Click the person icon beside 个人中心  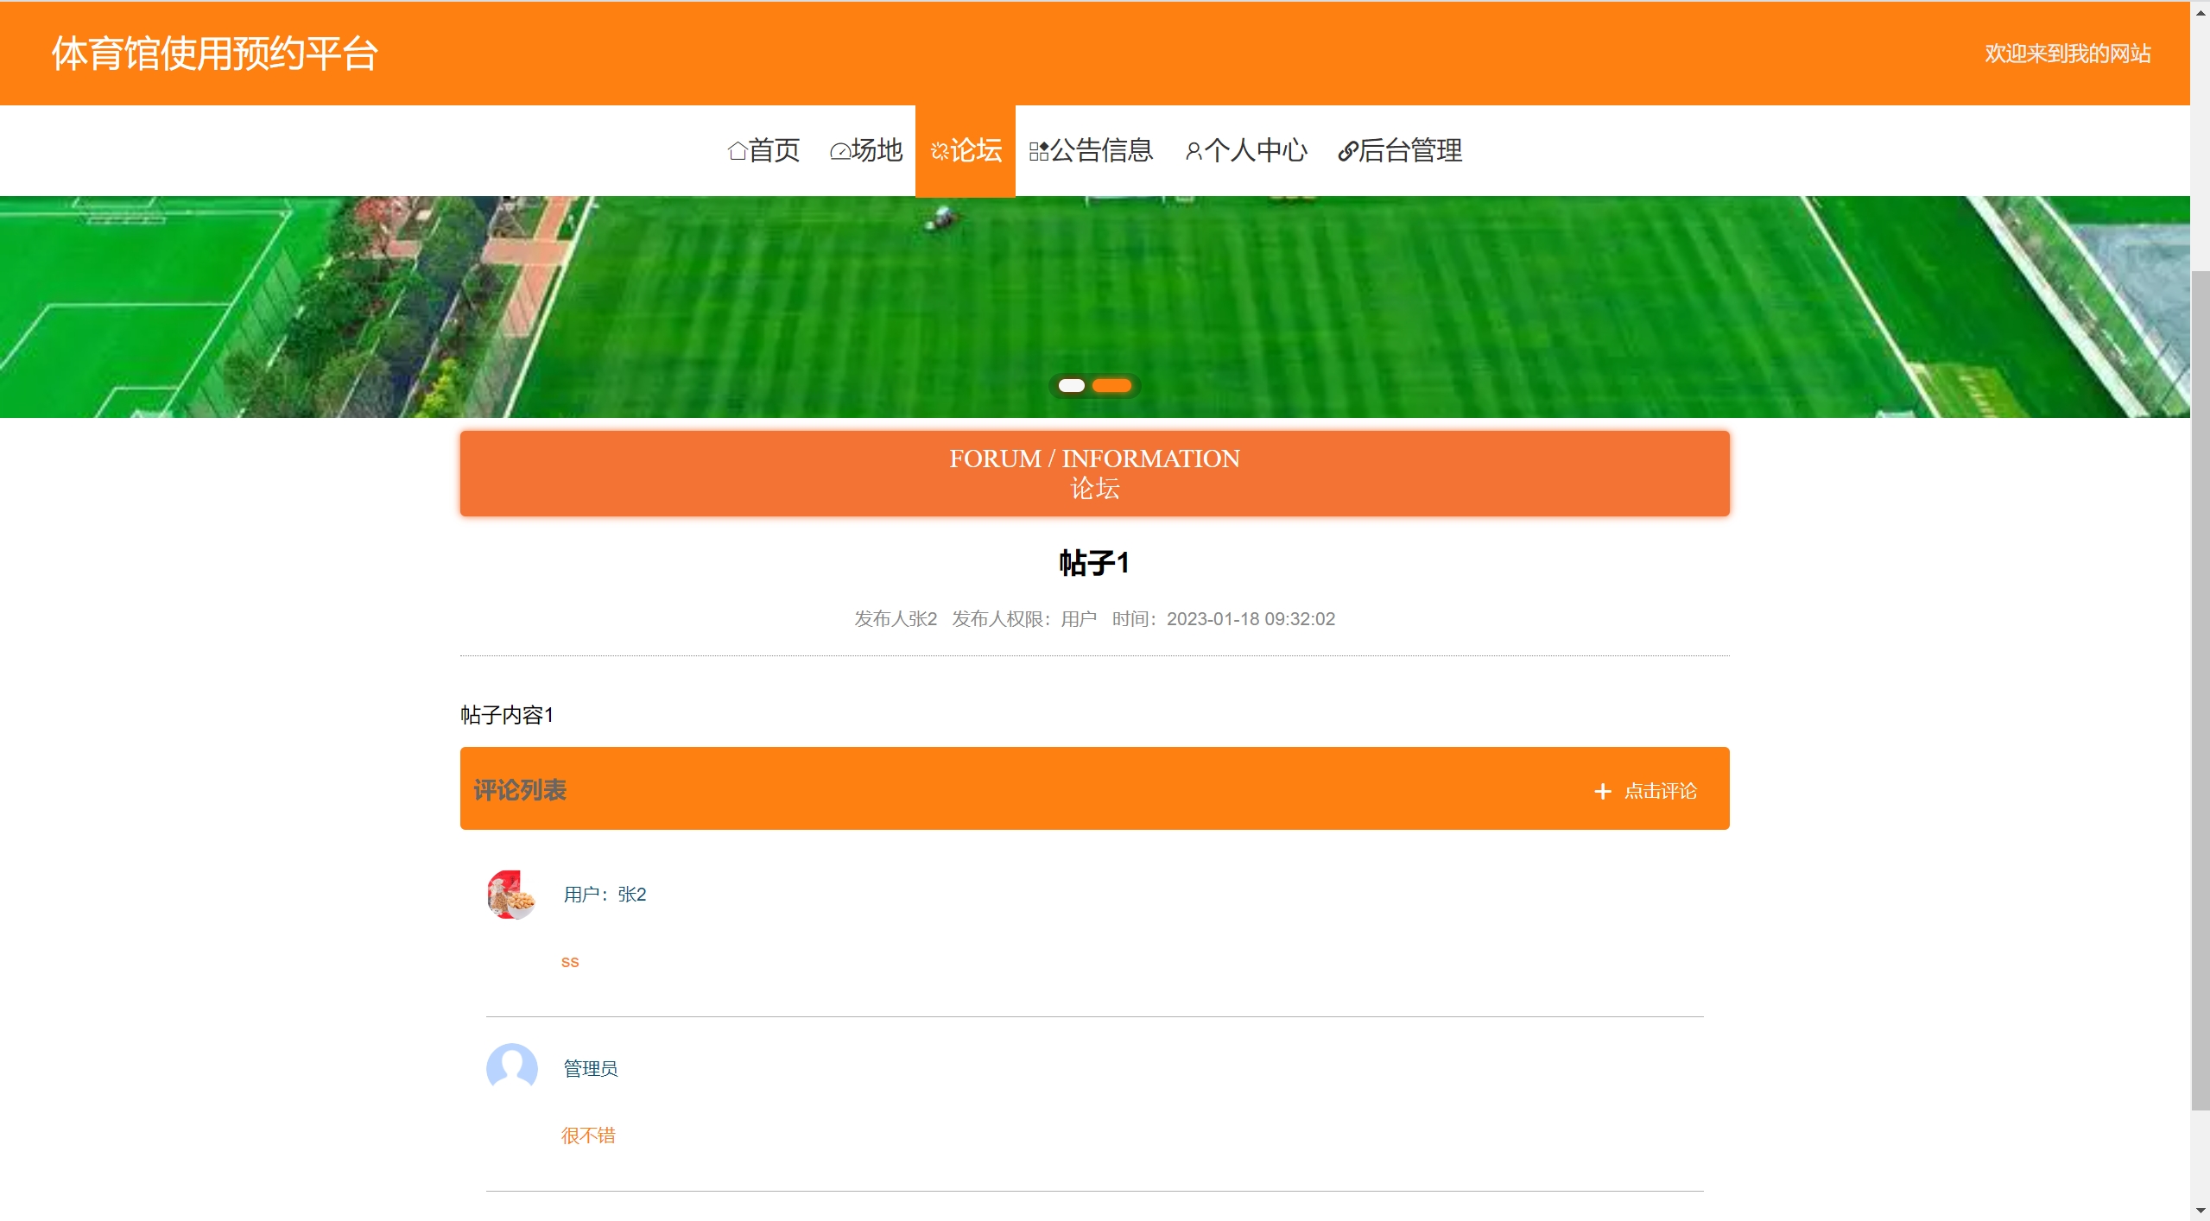(x=1193, y=152)
